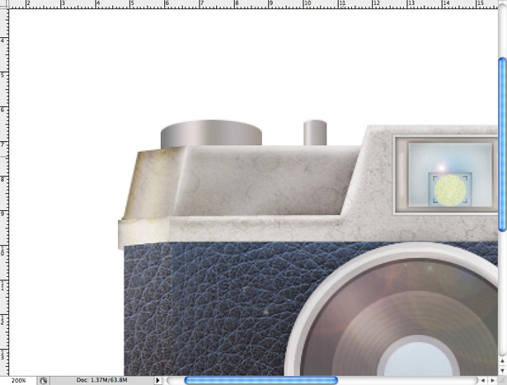Screen dimensions: 507x385
Task: Click the vertical scroll up arrow
Action: 502,361
